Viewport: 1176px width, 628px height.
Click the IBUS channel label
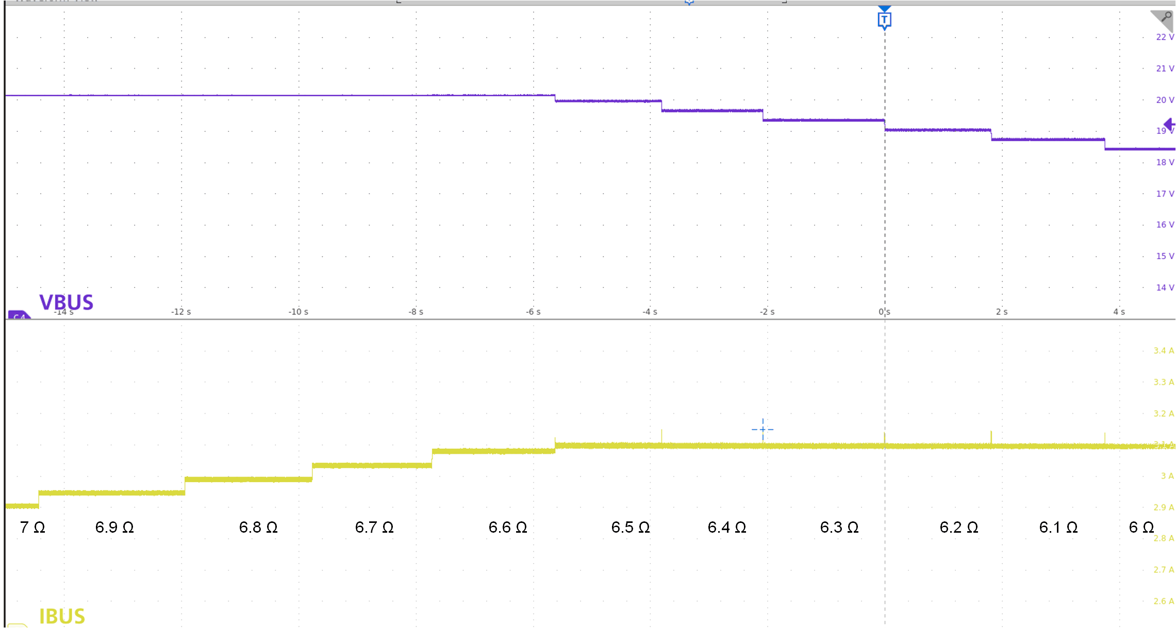(62, 616)
